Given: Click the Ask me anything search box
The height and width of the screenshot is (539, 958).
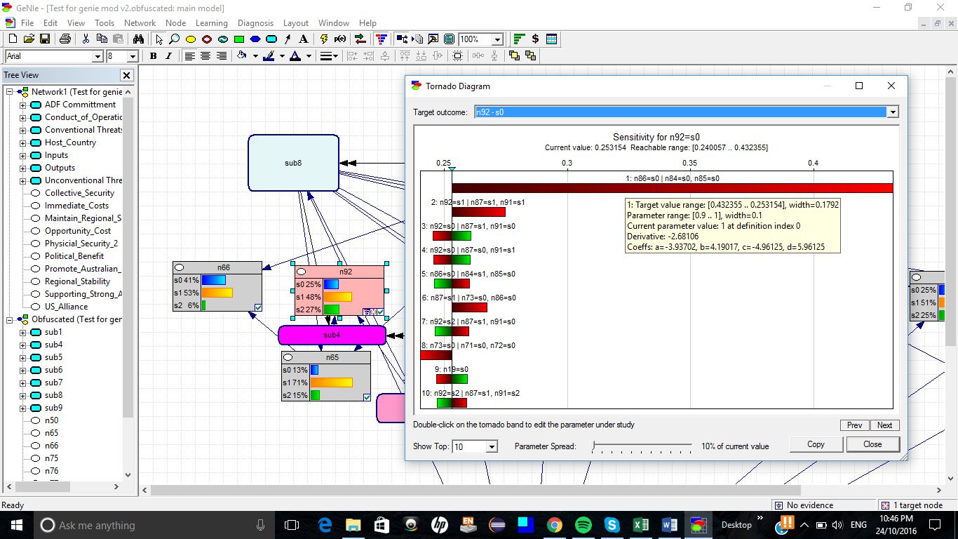Looking at the screenshot, I should [154, 525].
